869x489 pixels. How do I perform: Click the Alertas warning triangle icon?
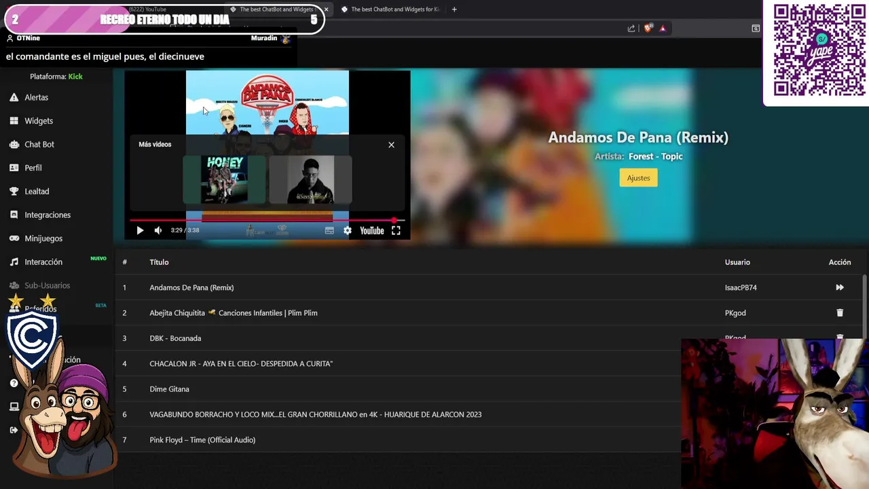(14, 97)
